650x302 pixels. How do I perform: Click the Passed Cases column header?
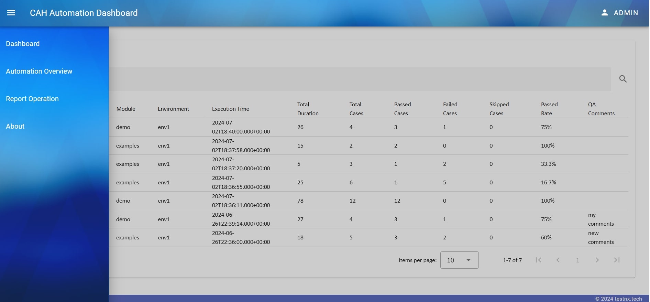(x=403, y=109)
